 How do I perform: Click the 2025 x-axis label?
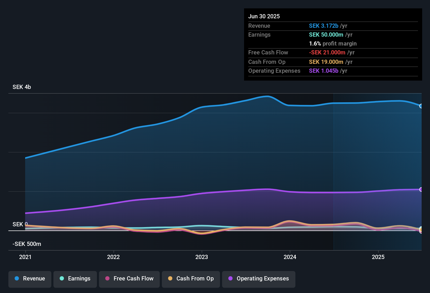click(378, 257)
